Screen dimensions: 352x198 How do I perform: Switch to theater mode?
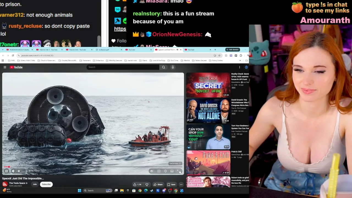[x=172, y=171]
